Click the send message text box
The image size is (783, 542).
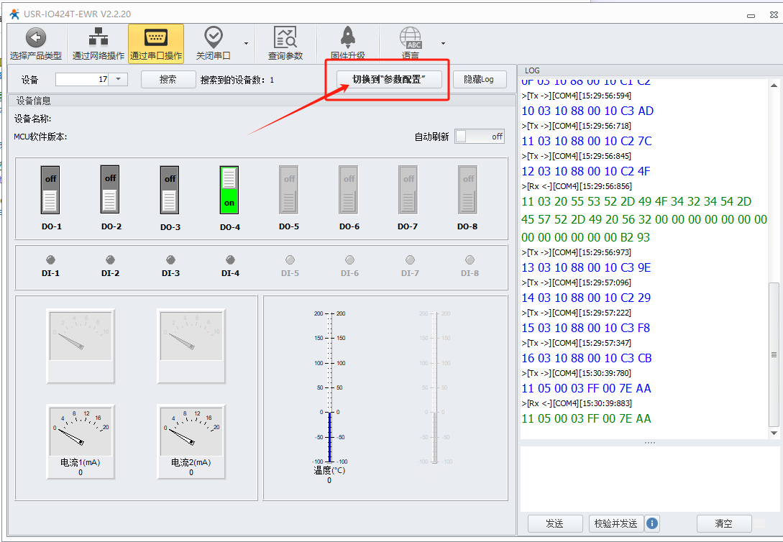[649, 479]
